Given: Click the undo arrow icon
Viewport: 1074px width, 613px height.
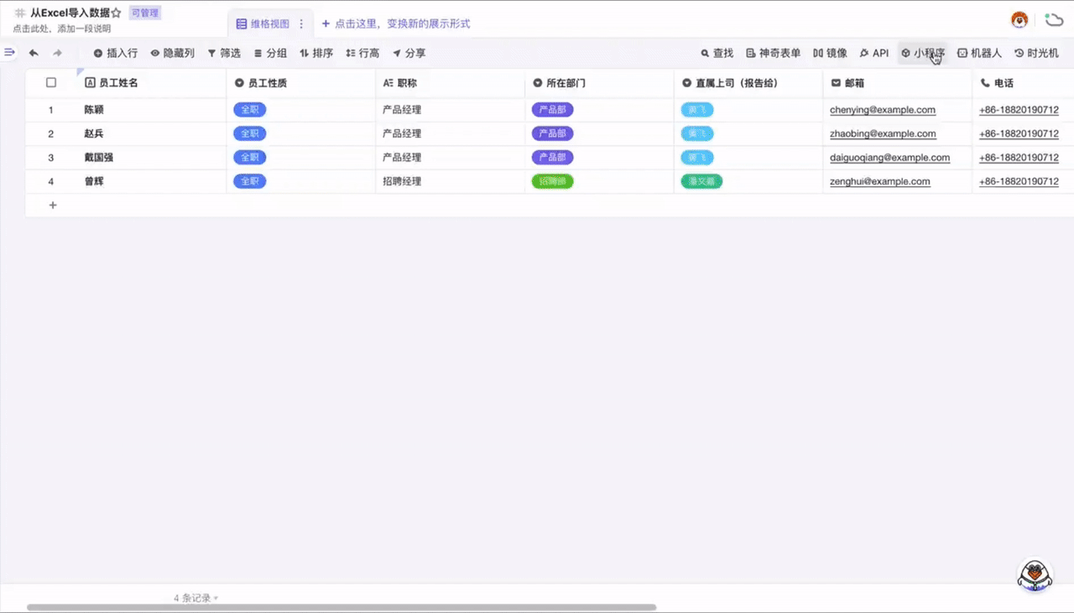Looking at the screenshot, I should point(34,53).
